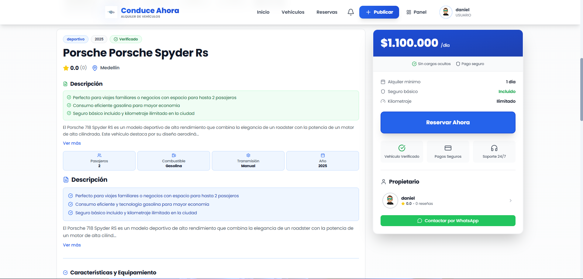Open owner daniel profile chevron arrow
Screen dimensions: 583x279
click(510, 201)
